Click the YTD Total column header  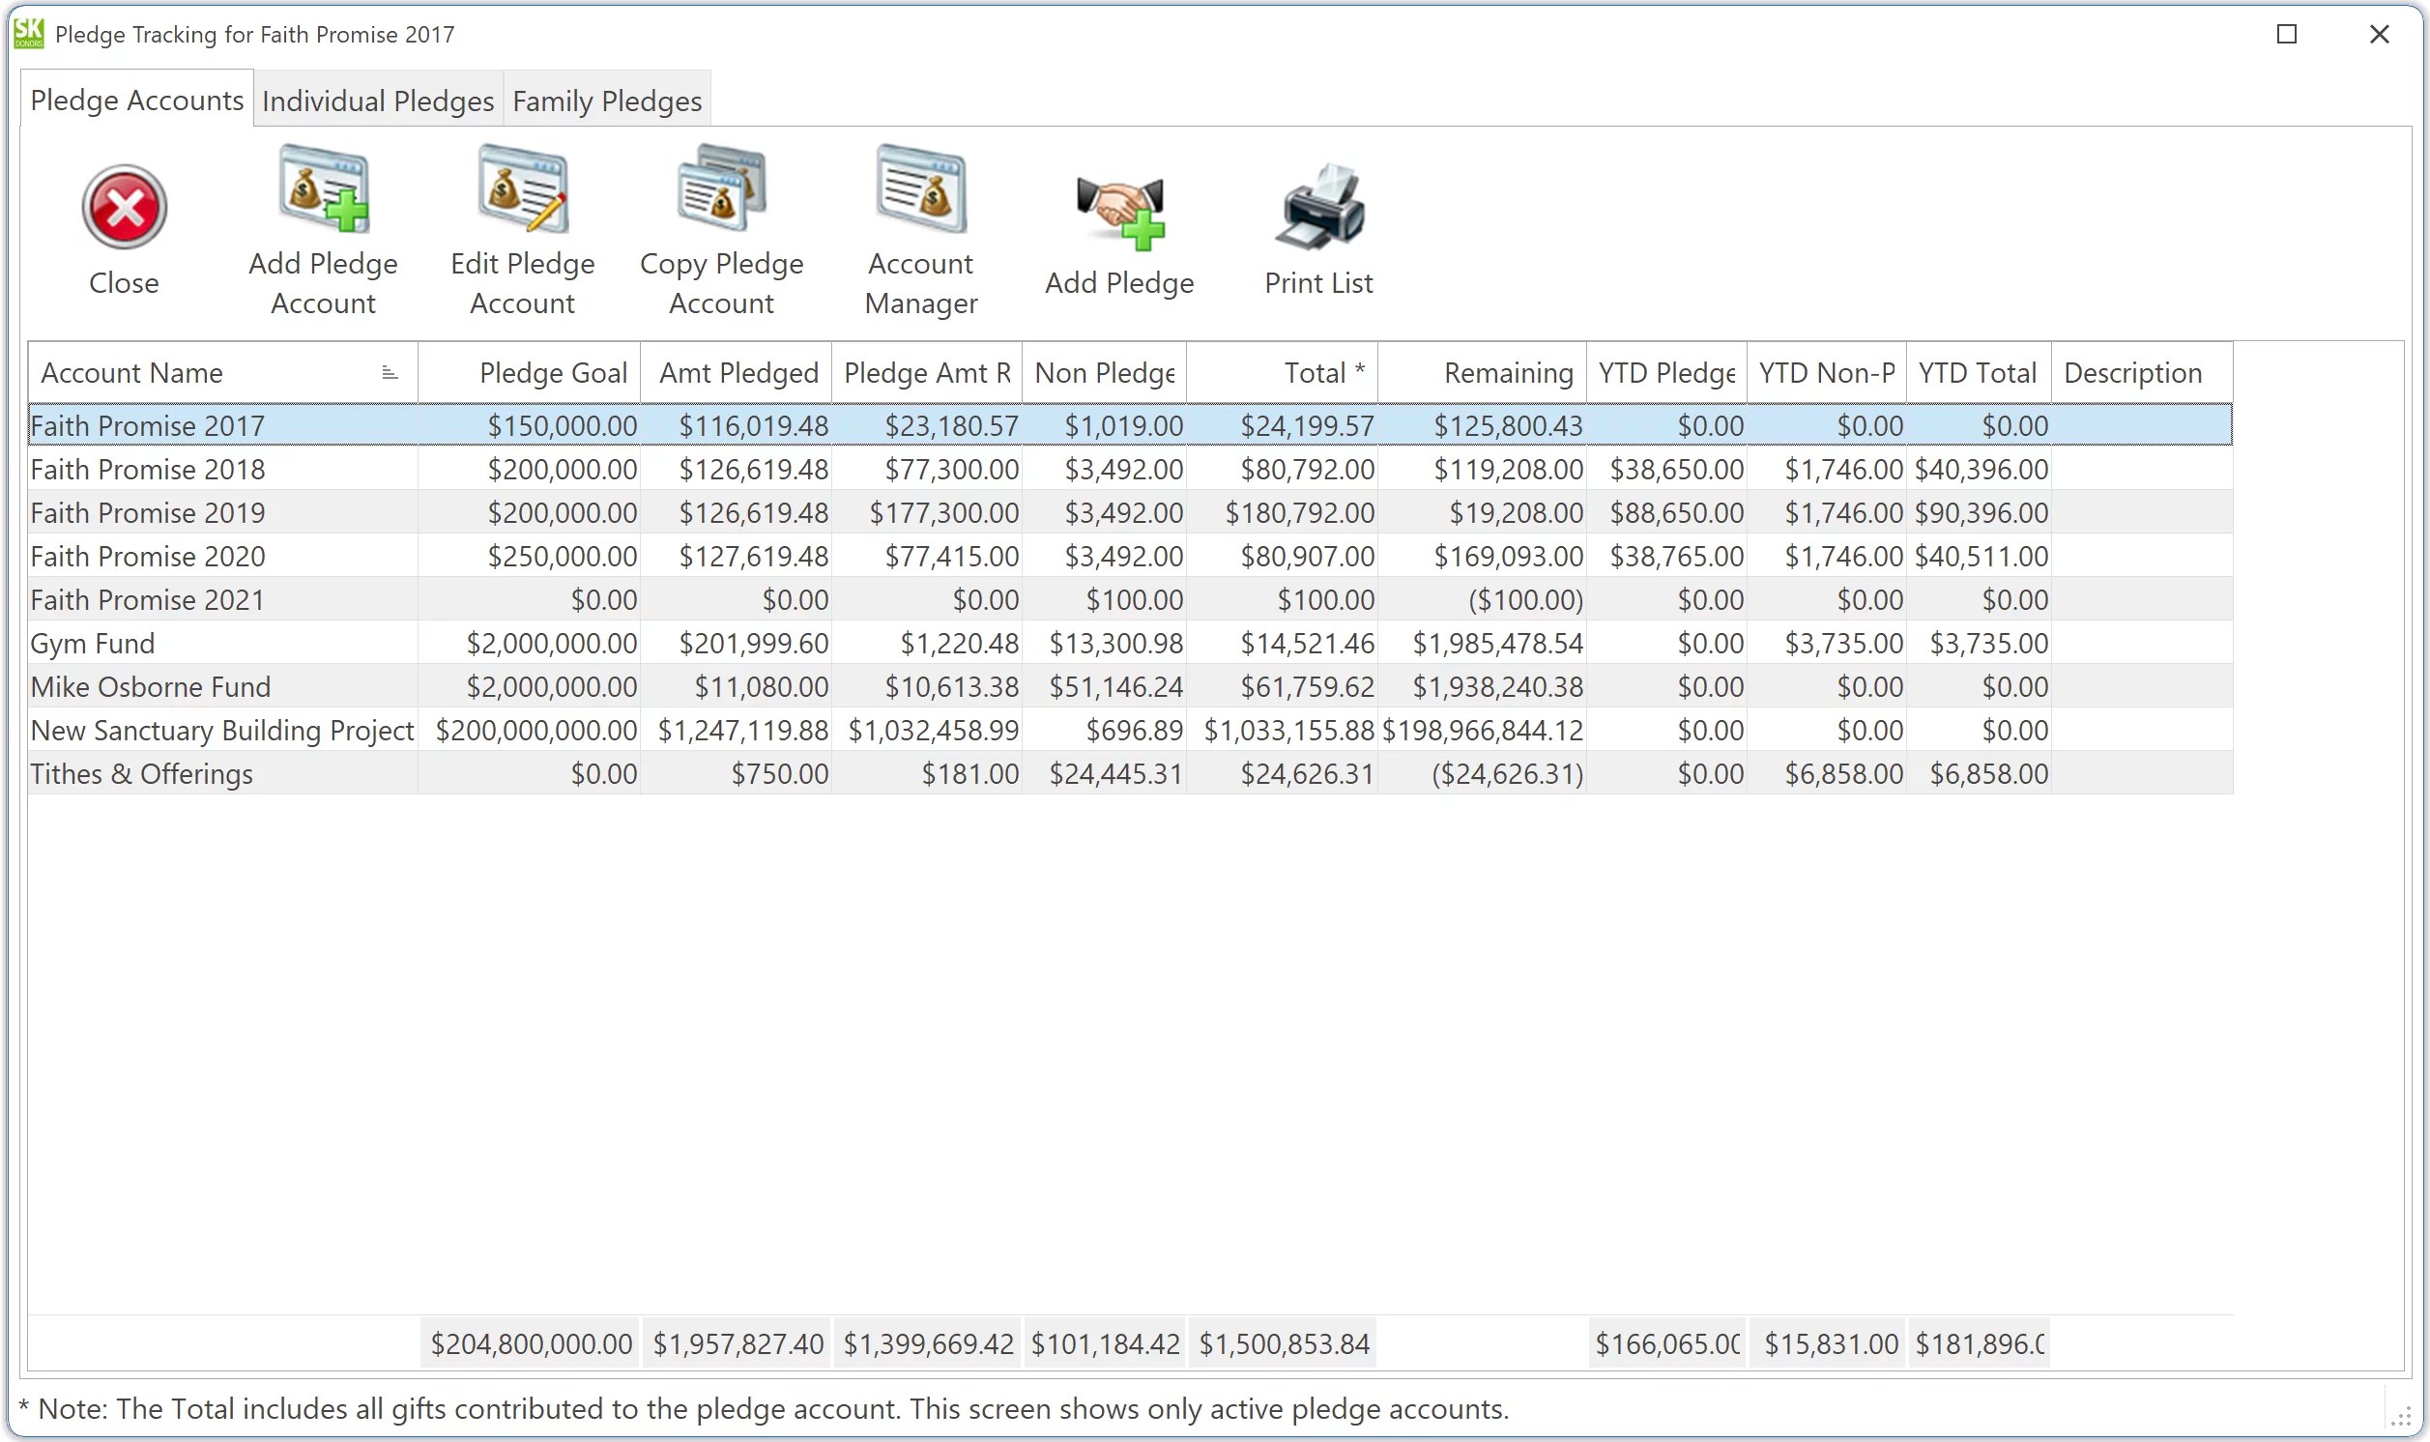pyautogui.click(x=1978, y=373)
